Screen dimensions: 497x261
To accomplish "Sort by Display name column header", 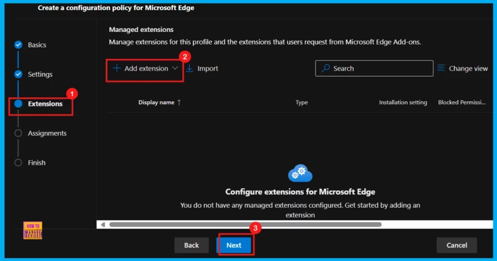I will pyautogui.click(x=156, y=102).
